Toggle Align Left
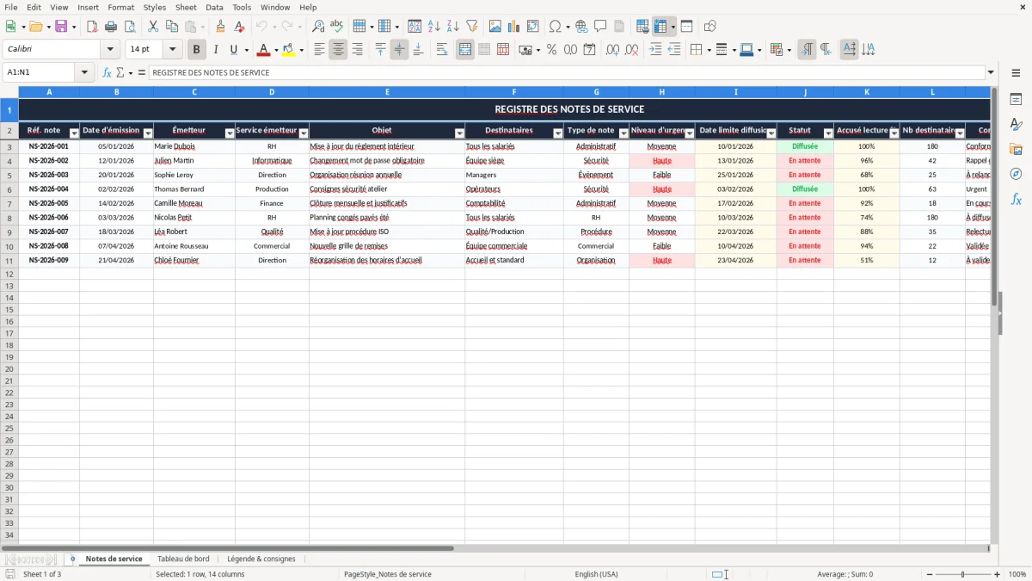1032x581 pixels. [x=319, y=50]
